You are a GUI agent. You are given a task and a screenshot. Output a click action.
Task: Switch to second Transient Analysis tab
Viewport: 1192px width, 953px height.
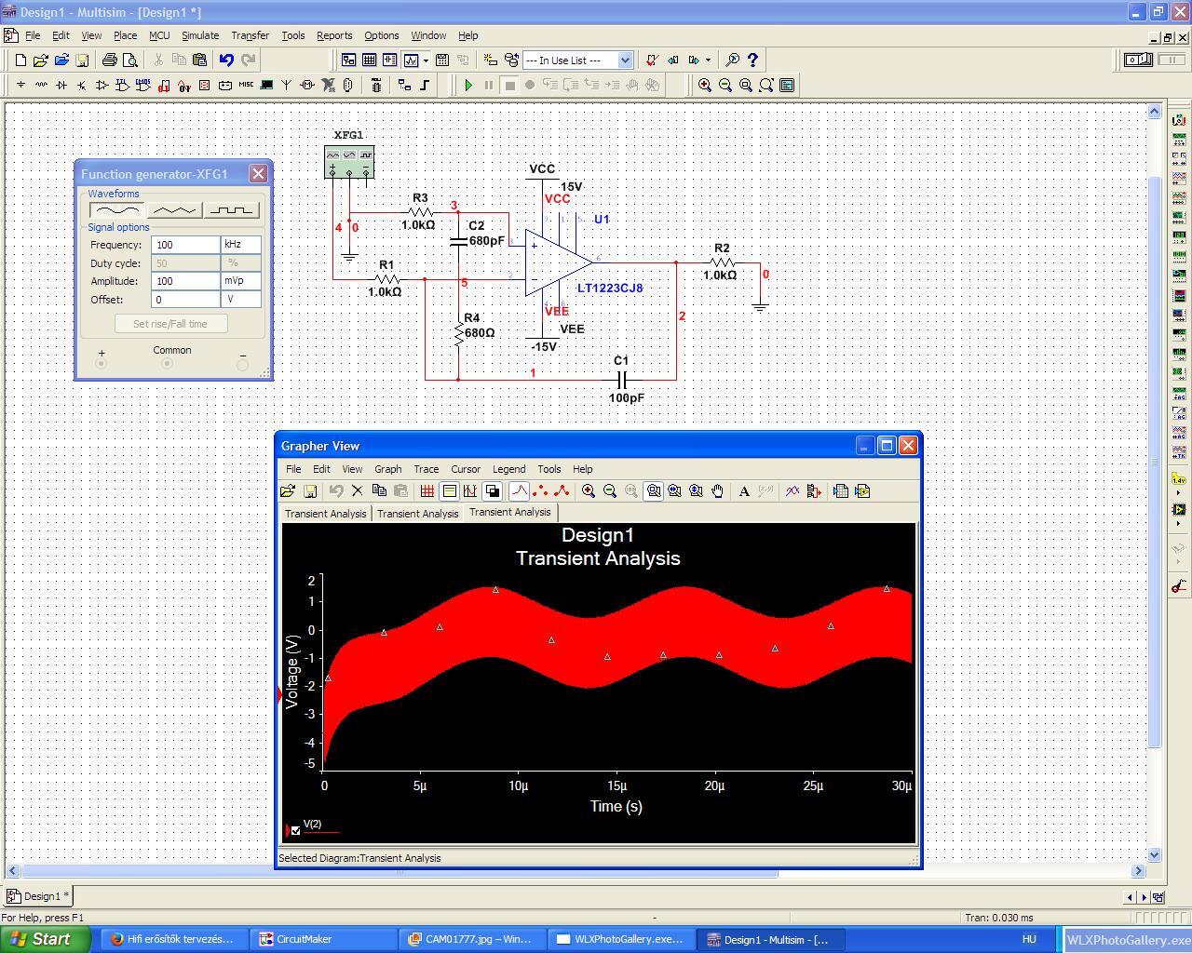417,514
